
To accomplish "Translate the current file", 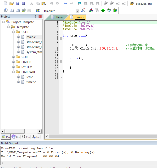I will click(6, 10).
